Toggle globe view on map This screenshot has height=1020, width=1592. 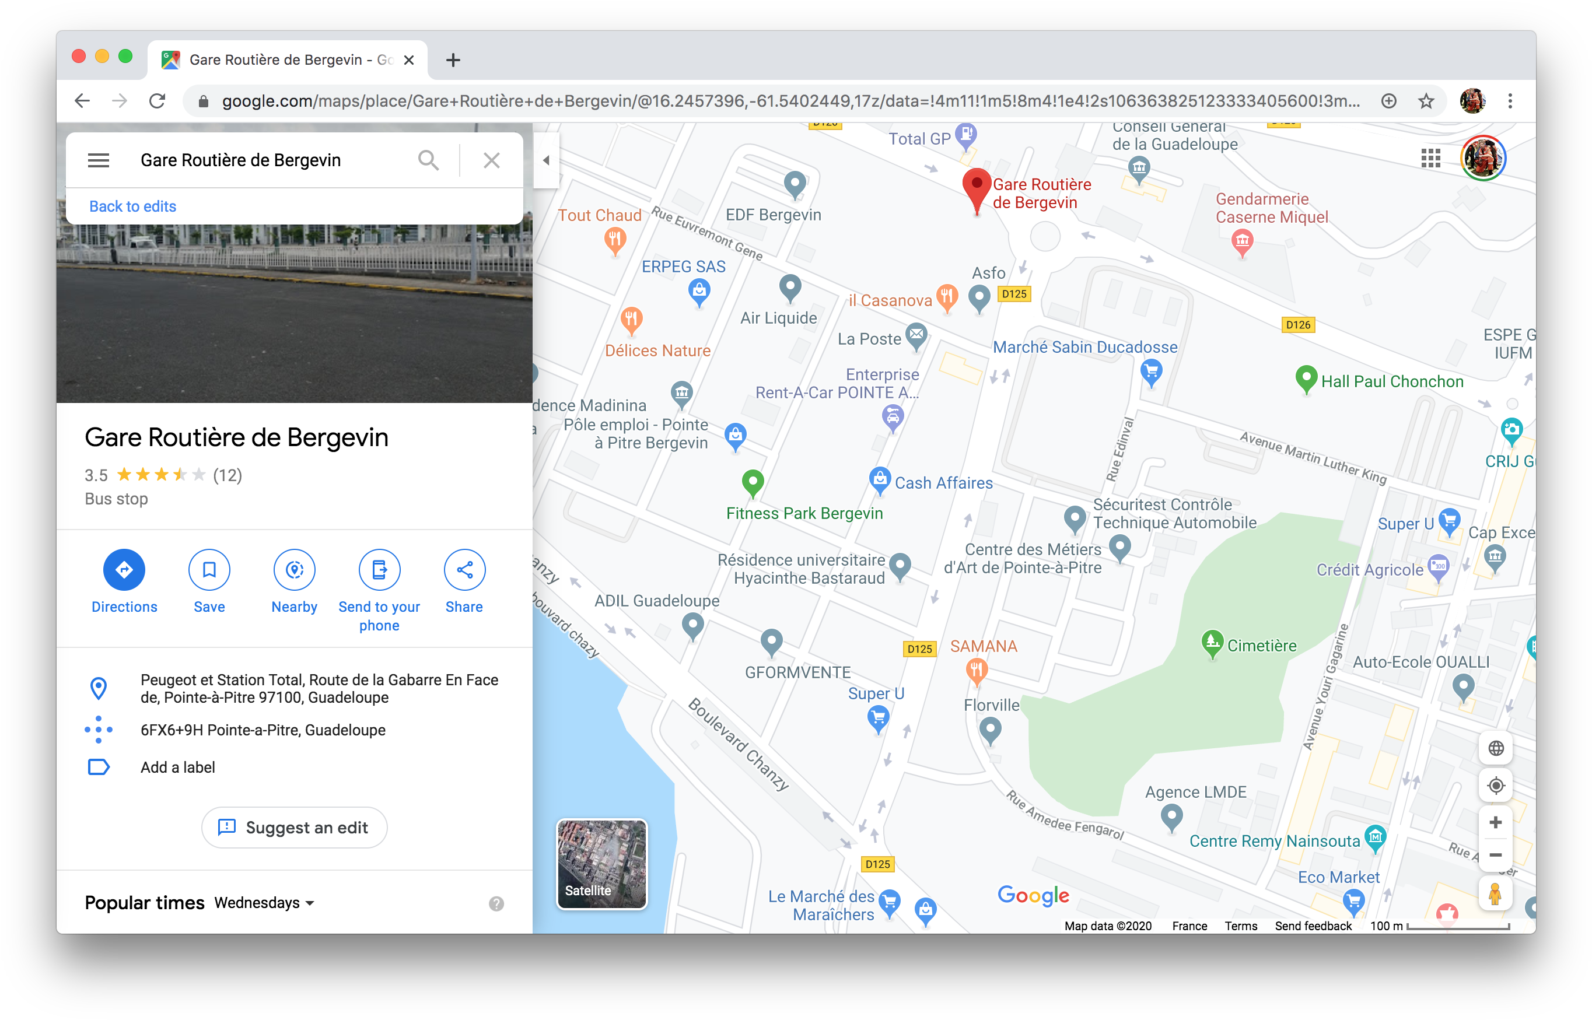[1495, 748]
